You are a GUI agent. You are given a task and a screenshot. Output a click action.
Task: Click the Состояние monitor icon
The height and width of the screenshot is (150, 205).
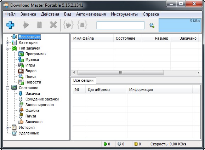pos(14,87)
